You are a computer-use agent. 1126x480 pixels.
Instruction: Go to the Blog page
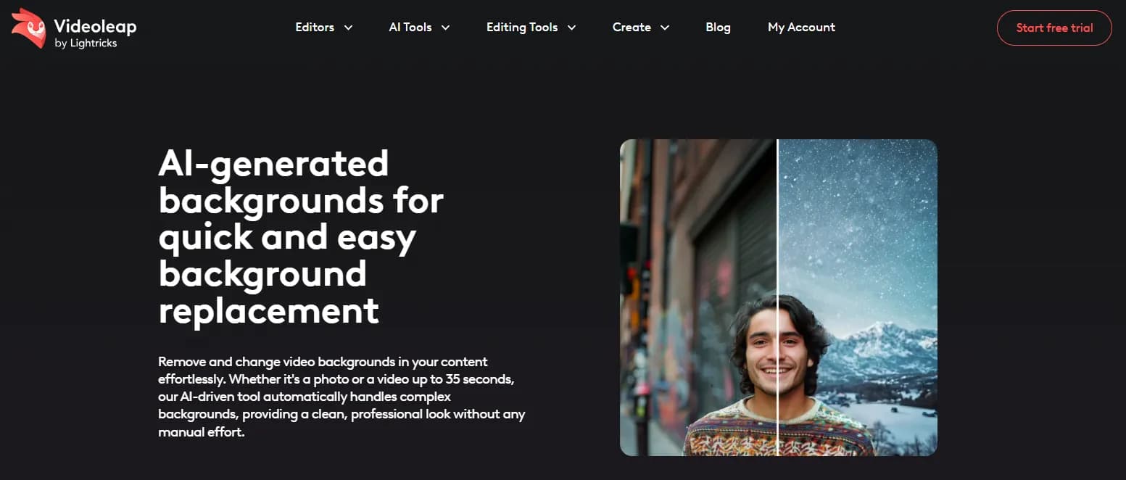(718, 28)
